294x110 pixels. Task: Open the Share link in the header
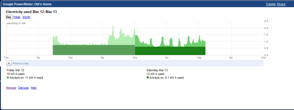coord(281,4)
